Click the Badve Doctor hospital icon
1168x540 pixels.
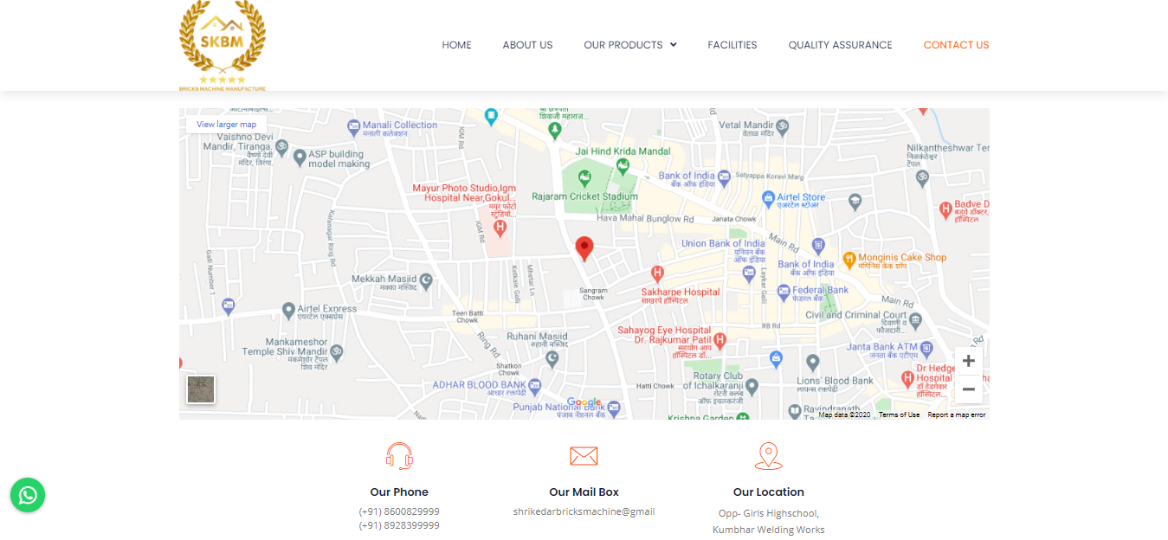[945, 209]
